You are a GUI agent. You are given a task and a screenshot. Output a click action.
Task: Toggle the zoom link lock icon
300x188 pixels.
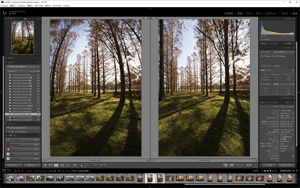coord(81,165)
